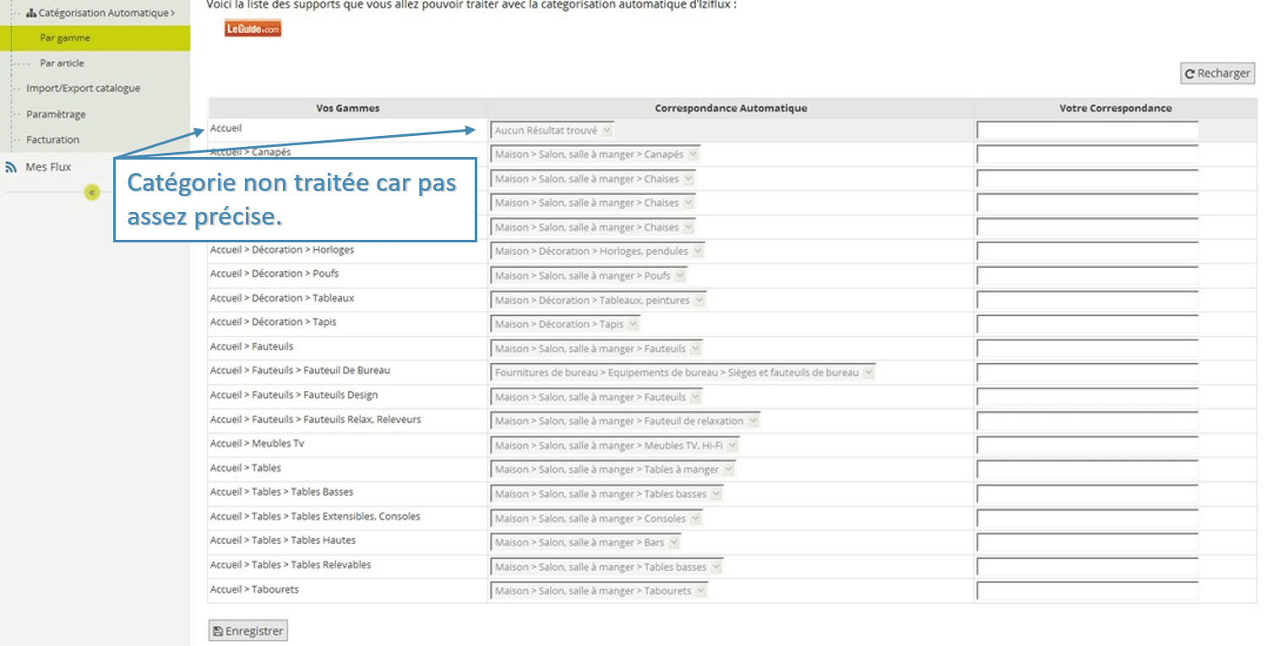
Task: Click Votre Correspondance field for Accueil row
Action: pos(1088,131)
